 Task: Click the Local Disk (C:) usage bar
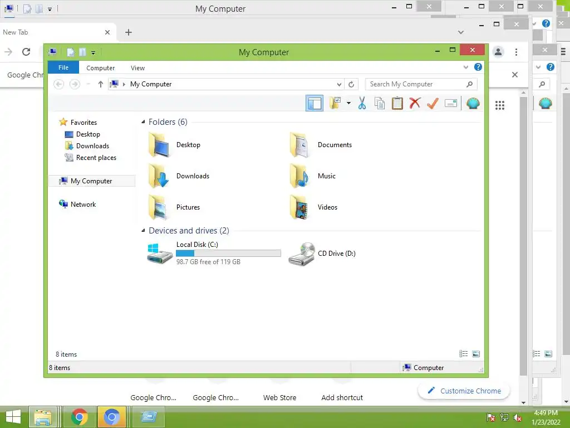pyautogui.click(x=228, y=254)
